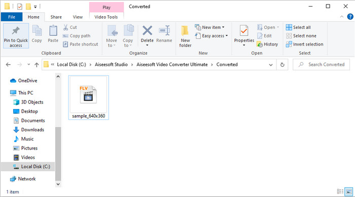This screenshot has width=355, height=197.
Task: Cut the selected file
Action: point(70,27)
